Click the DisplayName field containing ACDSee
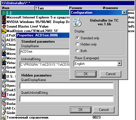Screen dimensions: 136x120 point(45,52)
